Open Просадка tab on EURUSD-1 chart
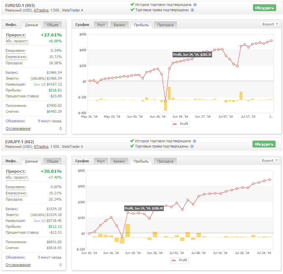Image resolution: width=283 pixels, height=274 pixels. click(x=165, y=25)
